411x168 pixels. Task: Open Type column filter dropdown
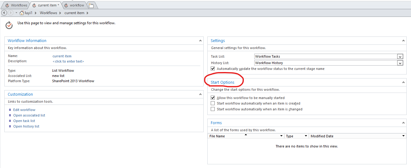(x=306, y=136)
